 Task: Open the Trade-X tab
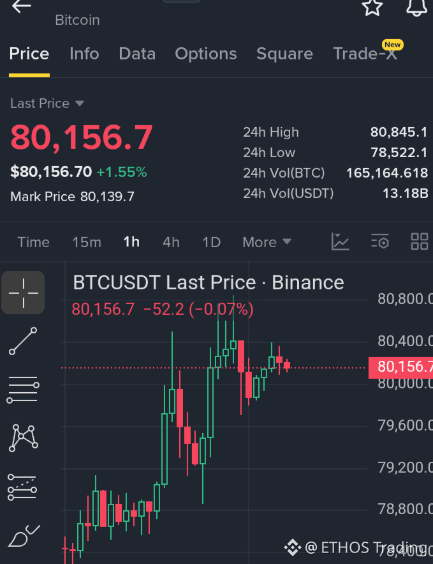tap(365, 54)
